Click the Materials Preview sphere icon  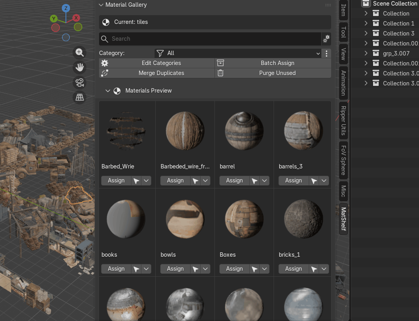tap(117, 91)
